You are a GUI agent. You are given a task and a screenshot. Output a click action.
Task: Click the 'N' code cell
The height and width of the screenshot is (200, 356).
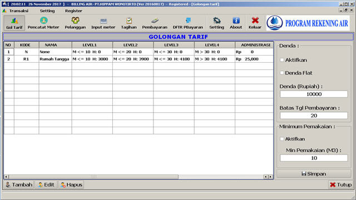26,52
